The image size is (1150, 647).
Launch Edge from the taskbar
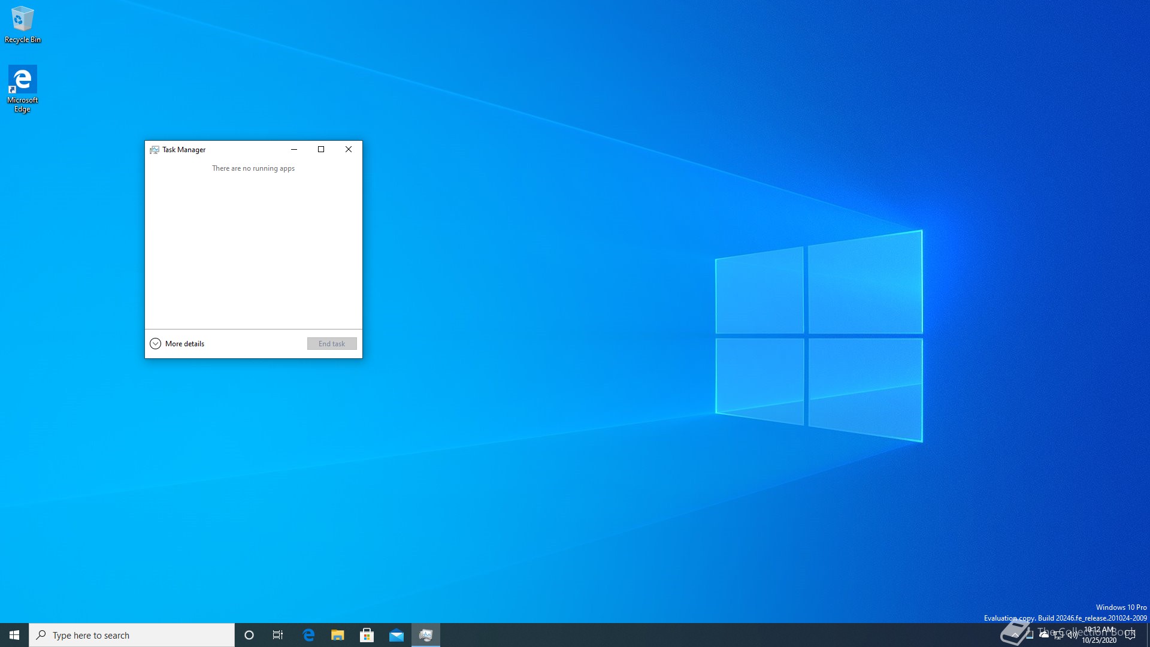coord(308,635)
